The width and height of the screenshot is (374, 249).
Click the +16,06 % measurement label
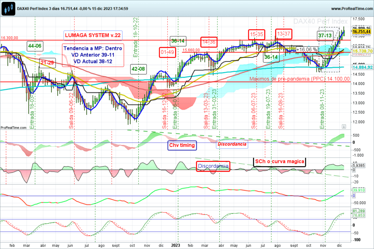tap(307, 50)
